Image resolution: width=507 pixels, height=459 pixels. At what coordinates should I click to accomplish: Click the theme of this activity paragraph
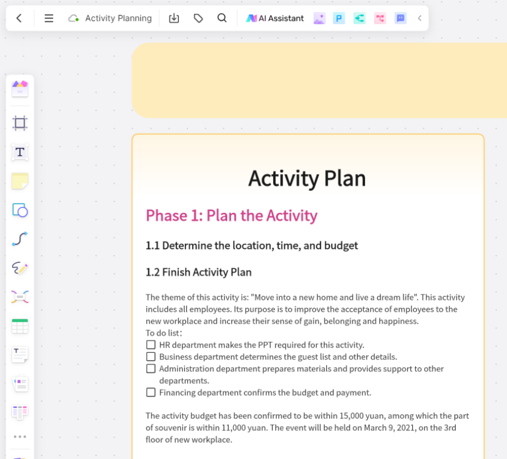(x=305, y=309)
